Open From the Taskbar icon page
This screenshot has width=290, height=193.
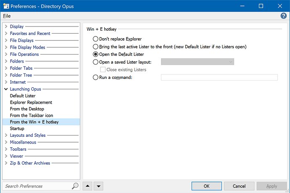pos(32,115)
